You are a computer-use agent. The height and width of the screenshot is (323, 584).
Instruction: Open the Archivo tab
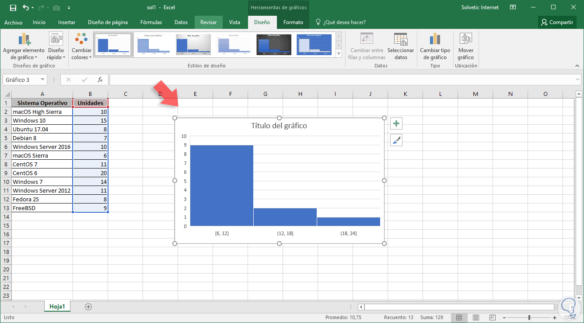[x=13, y=22]
